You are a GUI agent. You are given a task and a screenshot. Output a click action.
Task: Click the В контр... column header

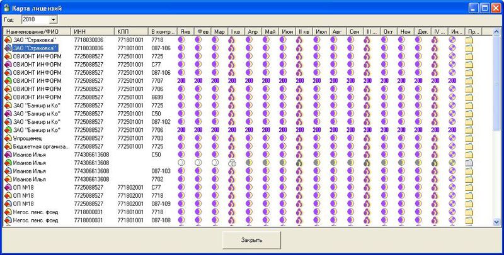click(x=163, y=31)
